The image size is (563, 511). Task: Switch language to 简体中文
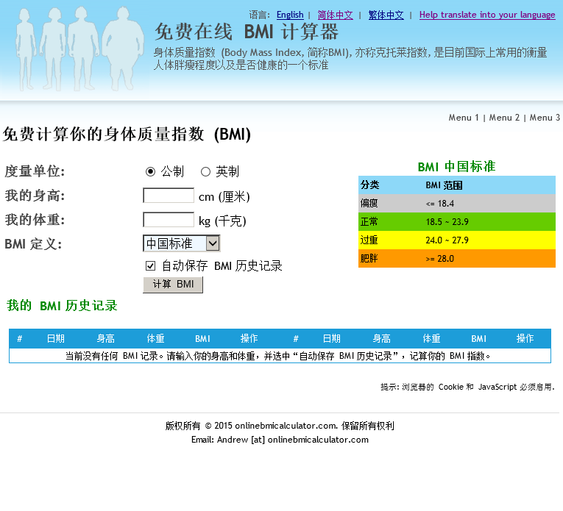[335, 15]
